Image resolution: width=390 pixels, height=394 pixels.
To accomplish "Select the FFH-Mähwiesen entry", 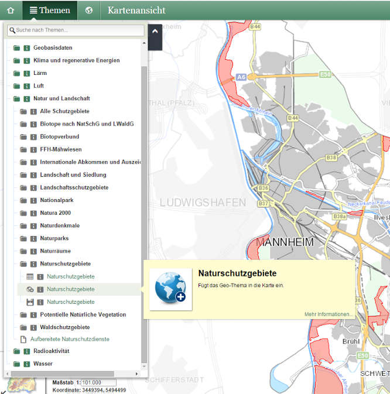I will point(61,149).
